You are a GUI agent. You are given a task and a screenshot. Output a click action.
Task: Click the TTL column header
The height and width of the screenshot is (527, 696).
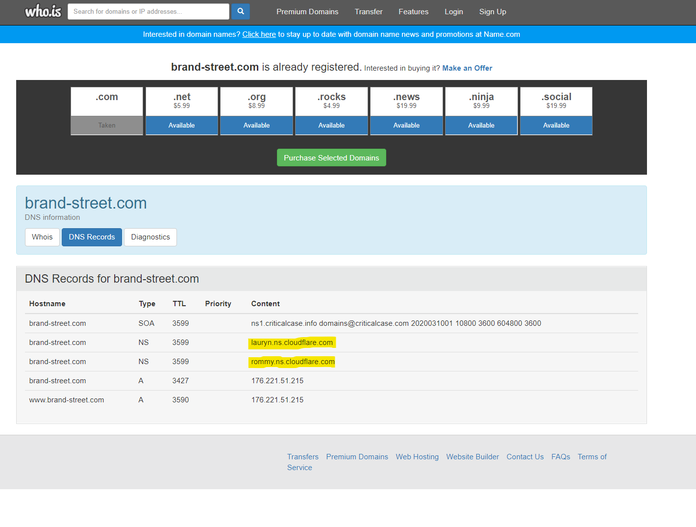179,304
